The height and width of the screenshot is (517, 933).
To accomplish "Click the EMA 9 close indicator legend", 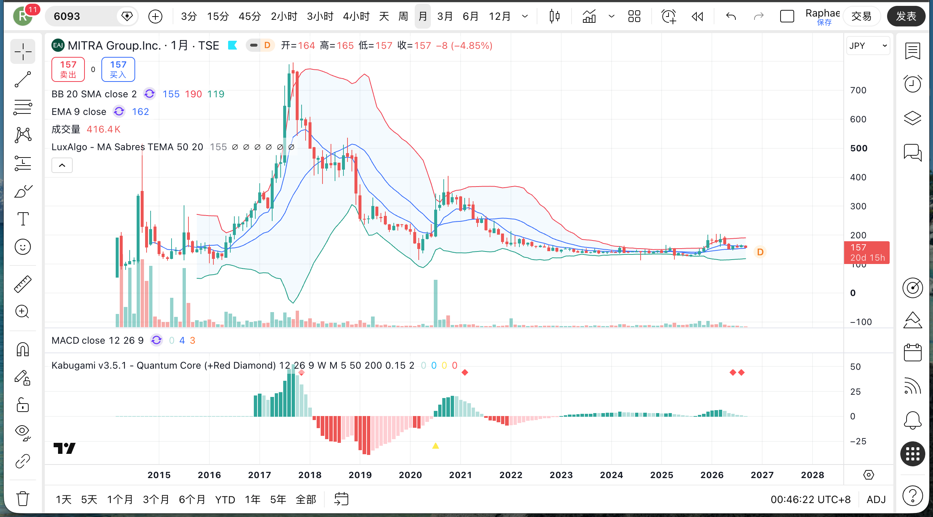I will pyautogui.click(x=79, y=112).
